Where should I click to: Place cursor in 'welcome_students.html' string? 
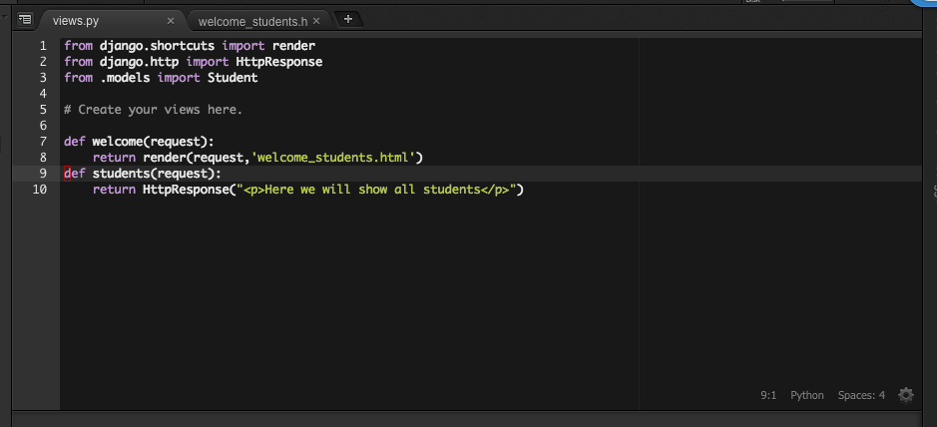(x=333, y=158)
